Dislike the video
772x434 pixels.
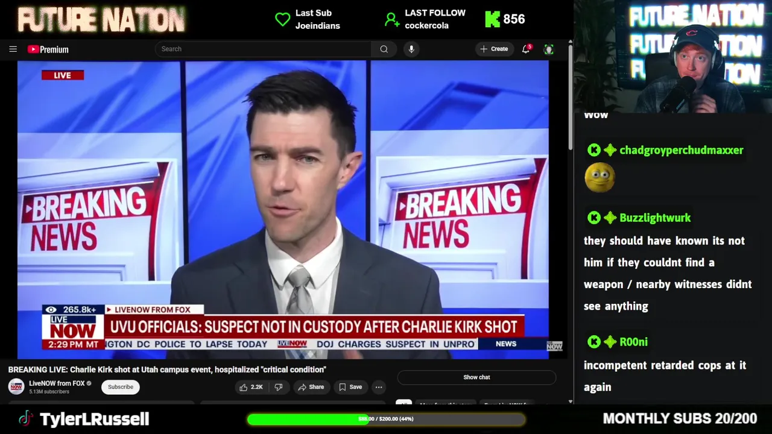click(x=279, y=387)
